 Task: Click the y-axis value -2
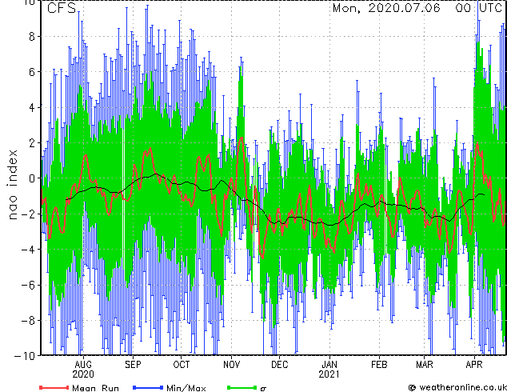click(x=28, y=214)
